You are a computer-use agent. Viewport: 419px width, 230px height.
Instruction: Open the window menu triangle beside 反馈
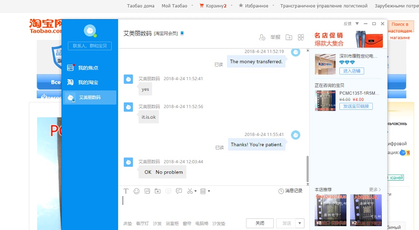(357, 24)
